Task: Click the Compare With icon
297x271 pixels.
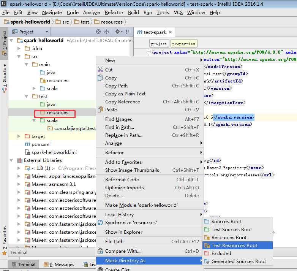Action: pos(100,251)
